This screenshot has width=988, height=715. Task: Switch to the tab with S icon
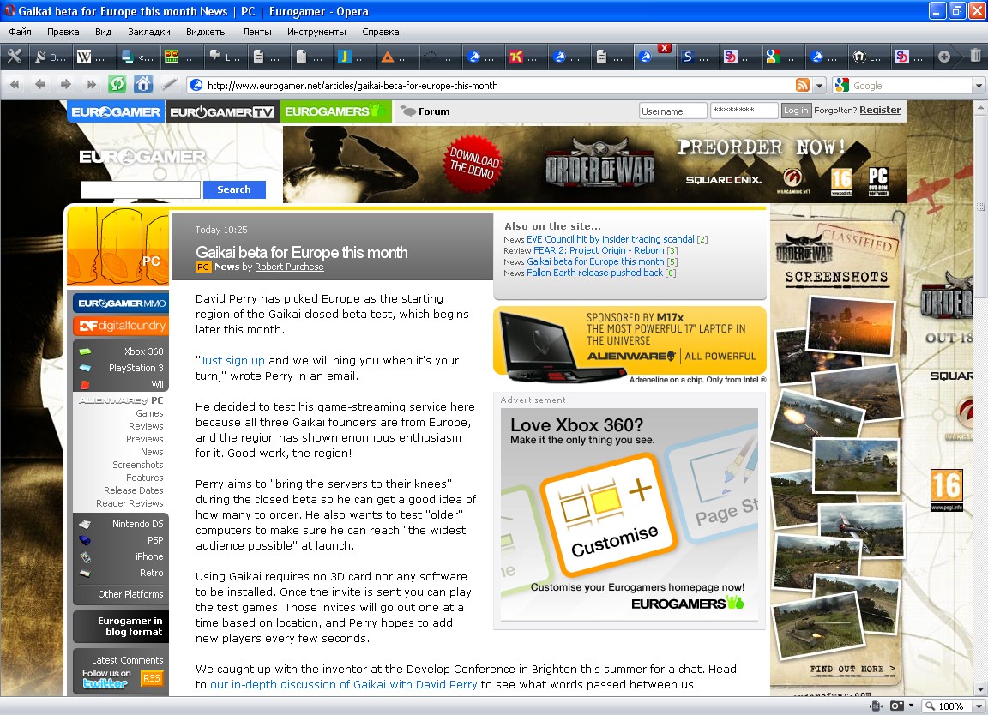coord(695,57)
